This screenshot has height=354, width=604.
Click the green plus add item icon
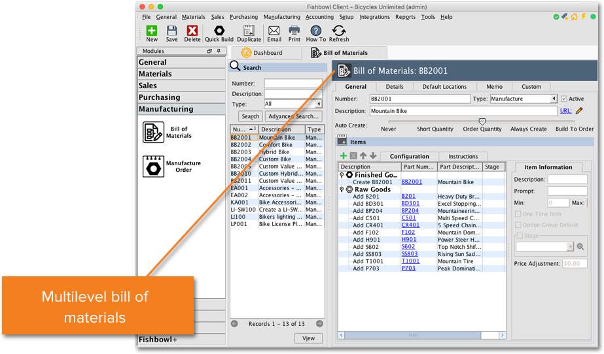[344, 155]
